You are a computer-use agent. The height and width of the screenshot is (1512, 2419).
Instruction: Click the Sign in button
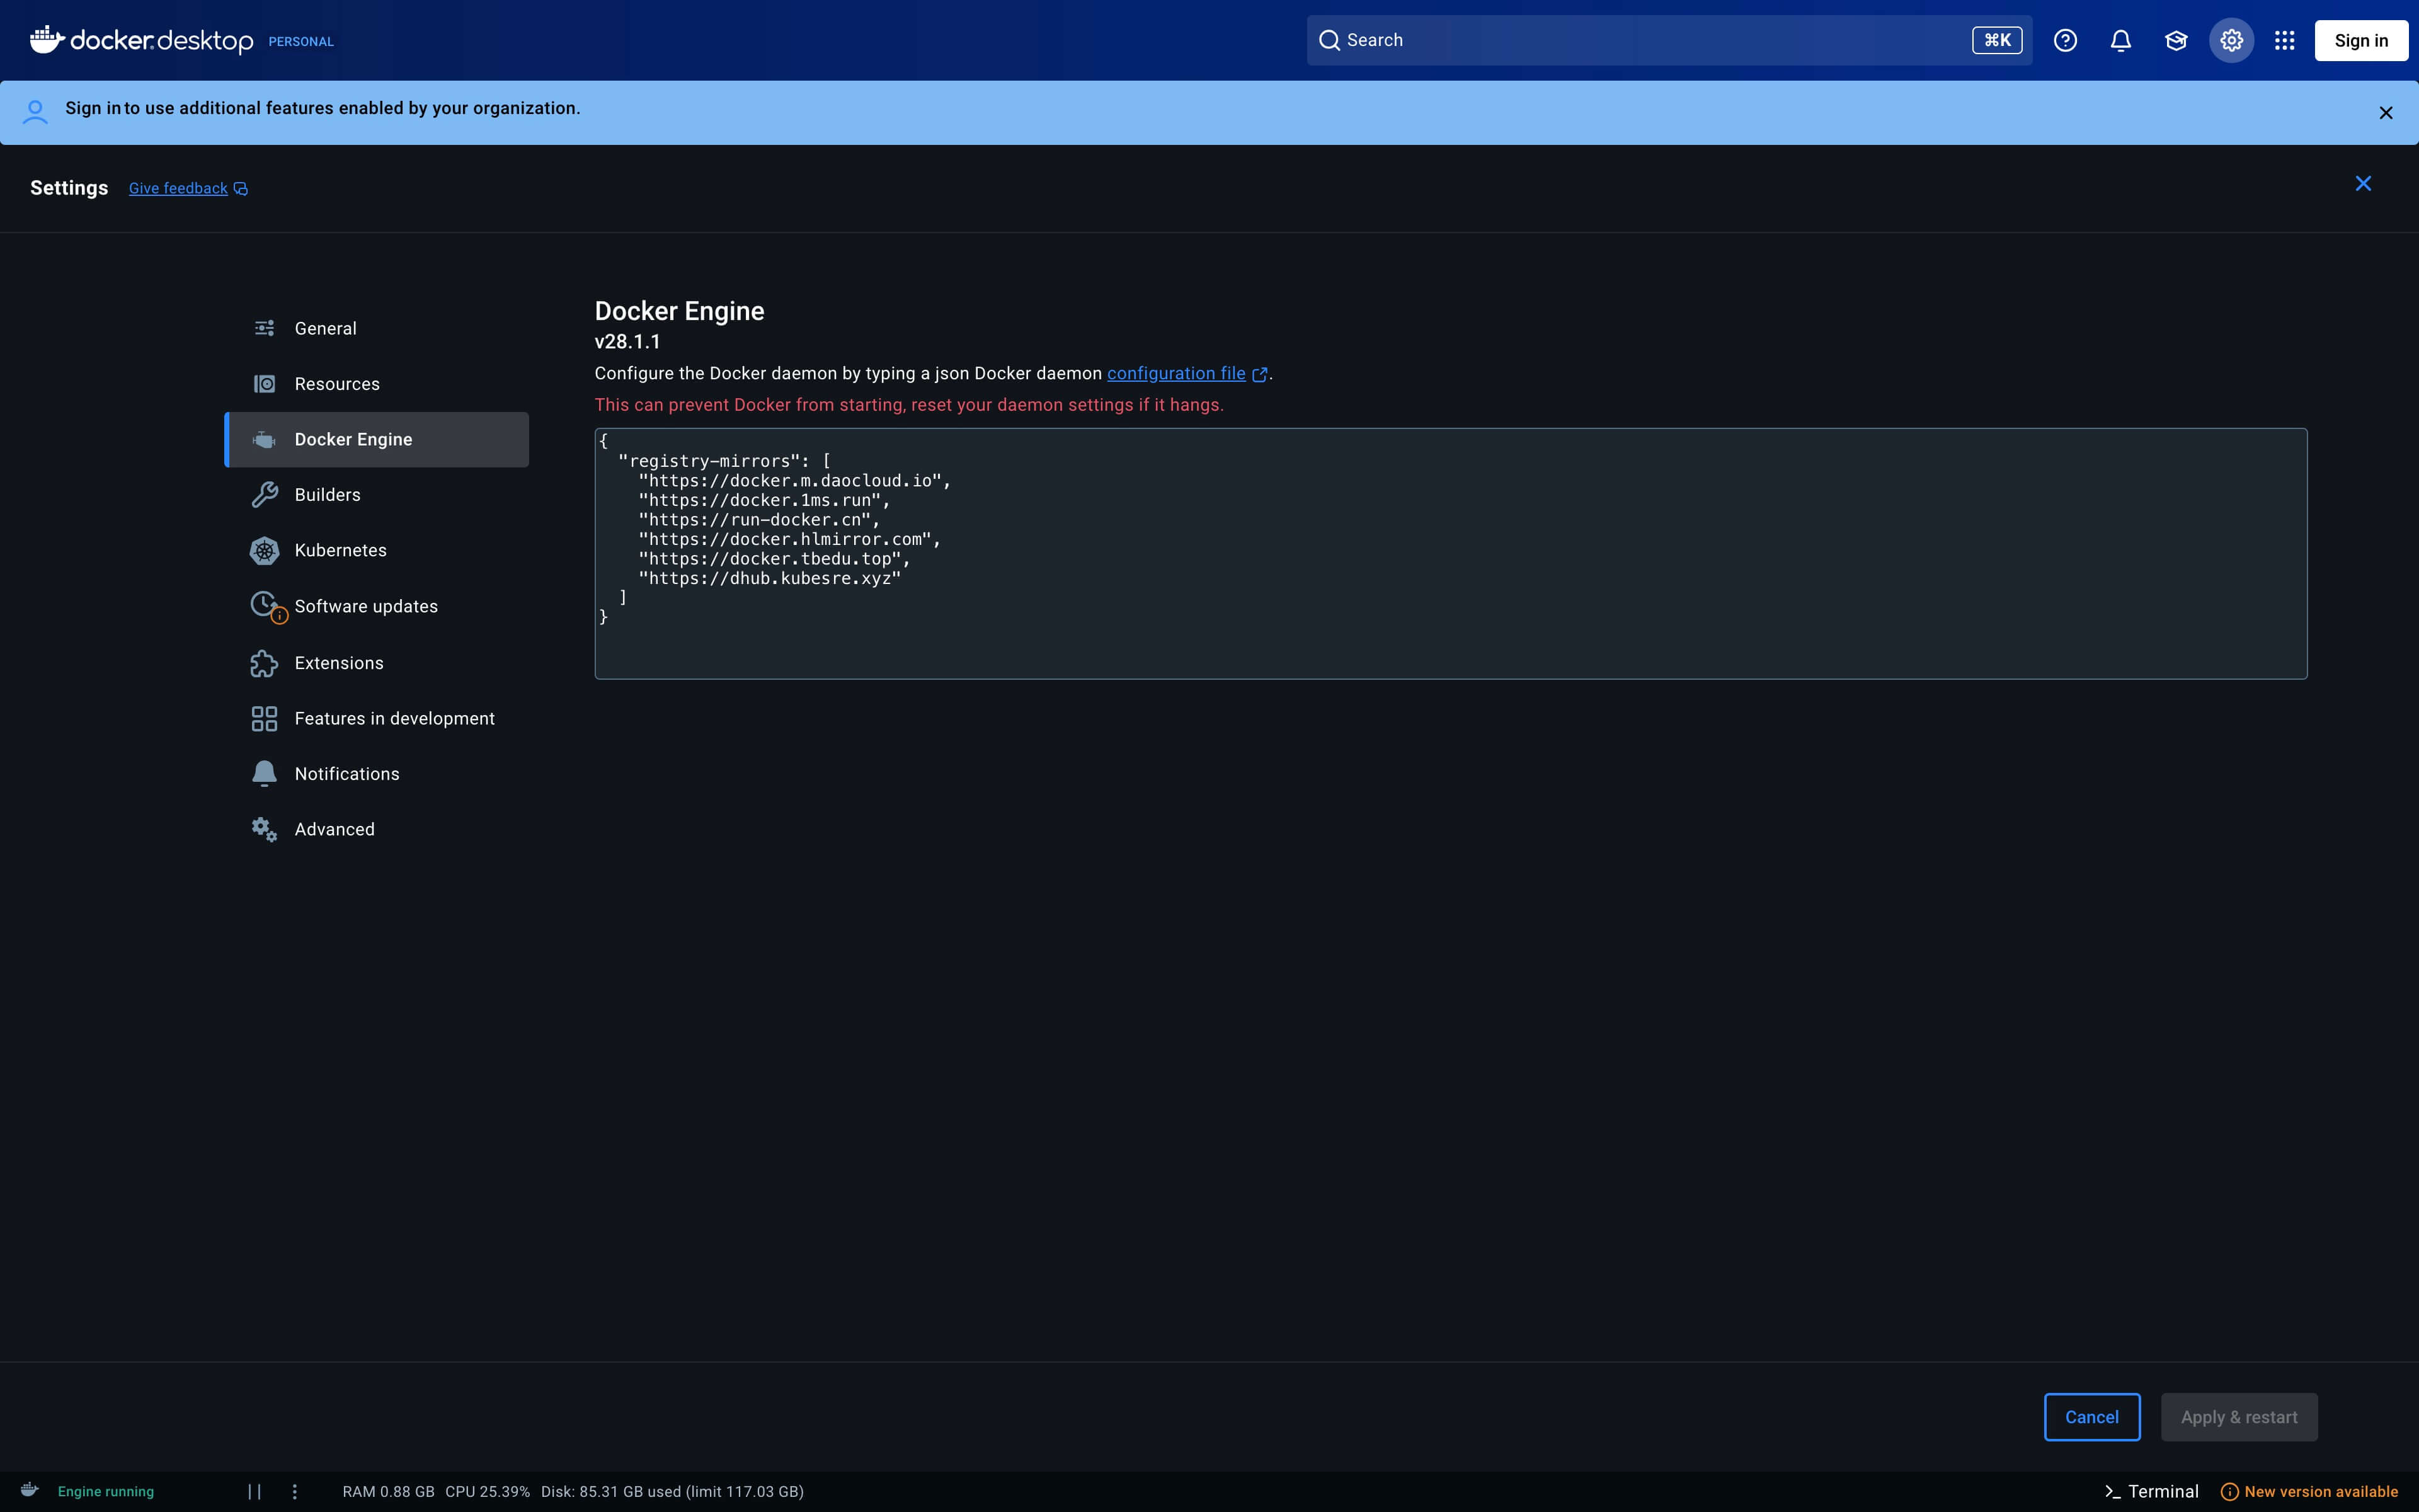[x=2360, y=40]
